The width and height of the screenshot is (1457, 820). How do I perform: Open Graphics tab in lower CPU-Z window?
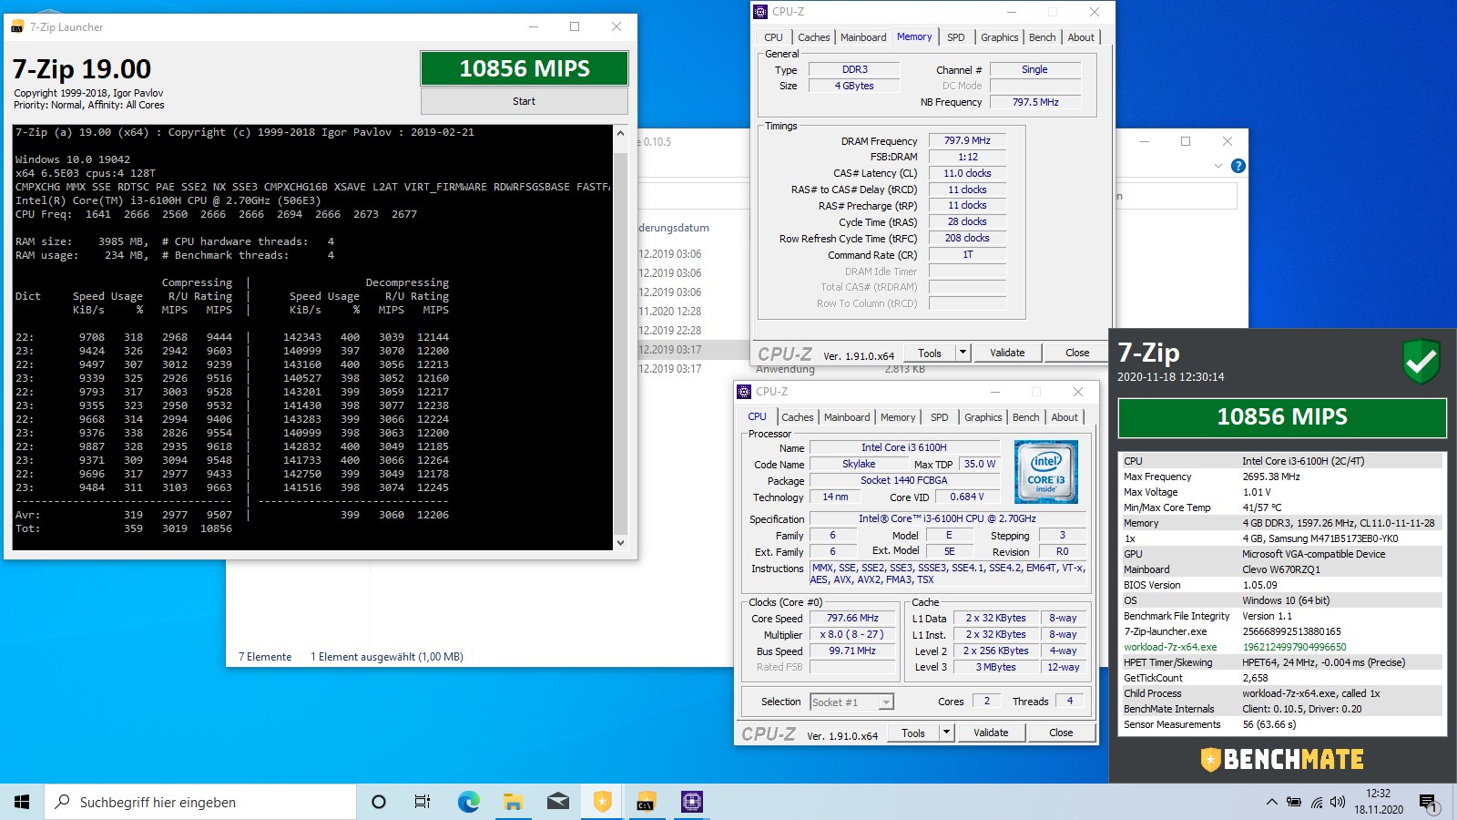[x=983, y=417]
